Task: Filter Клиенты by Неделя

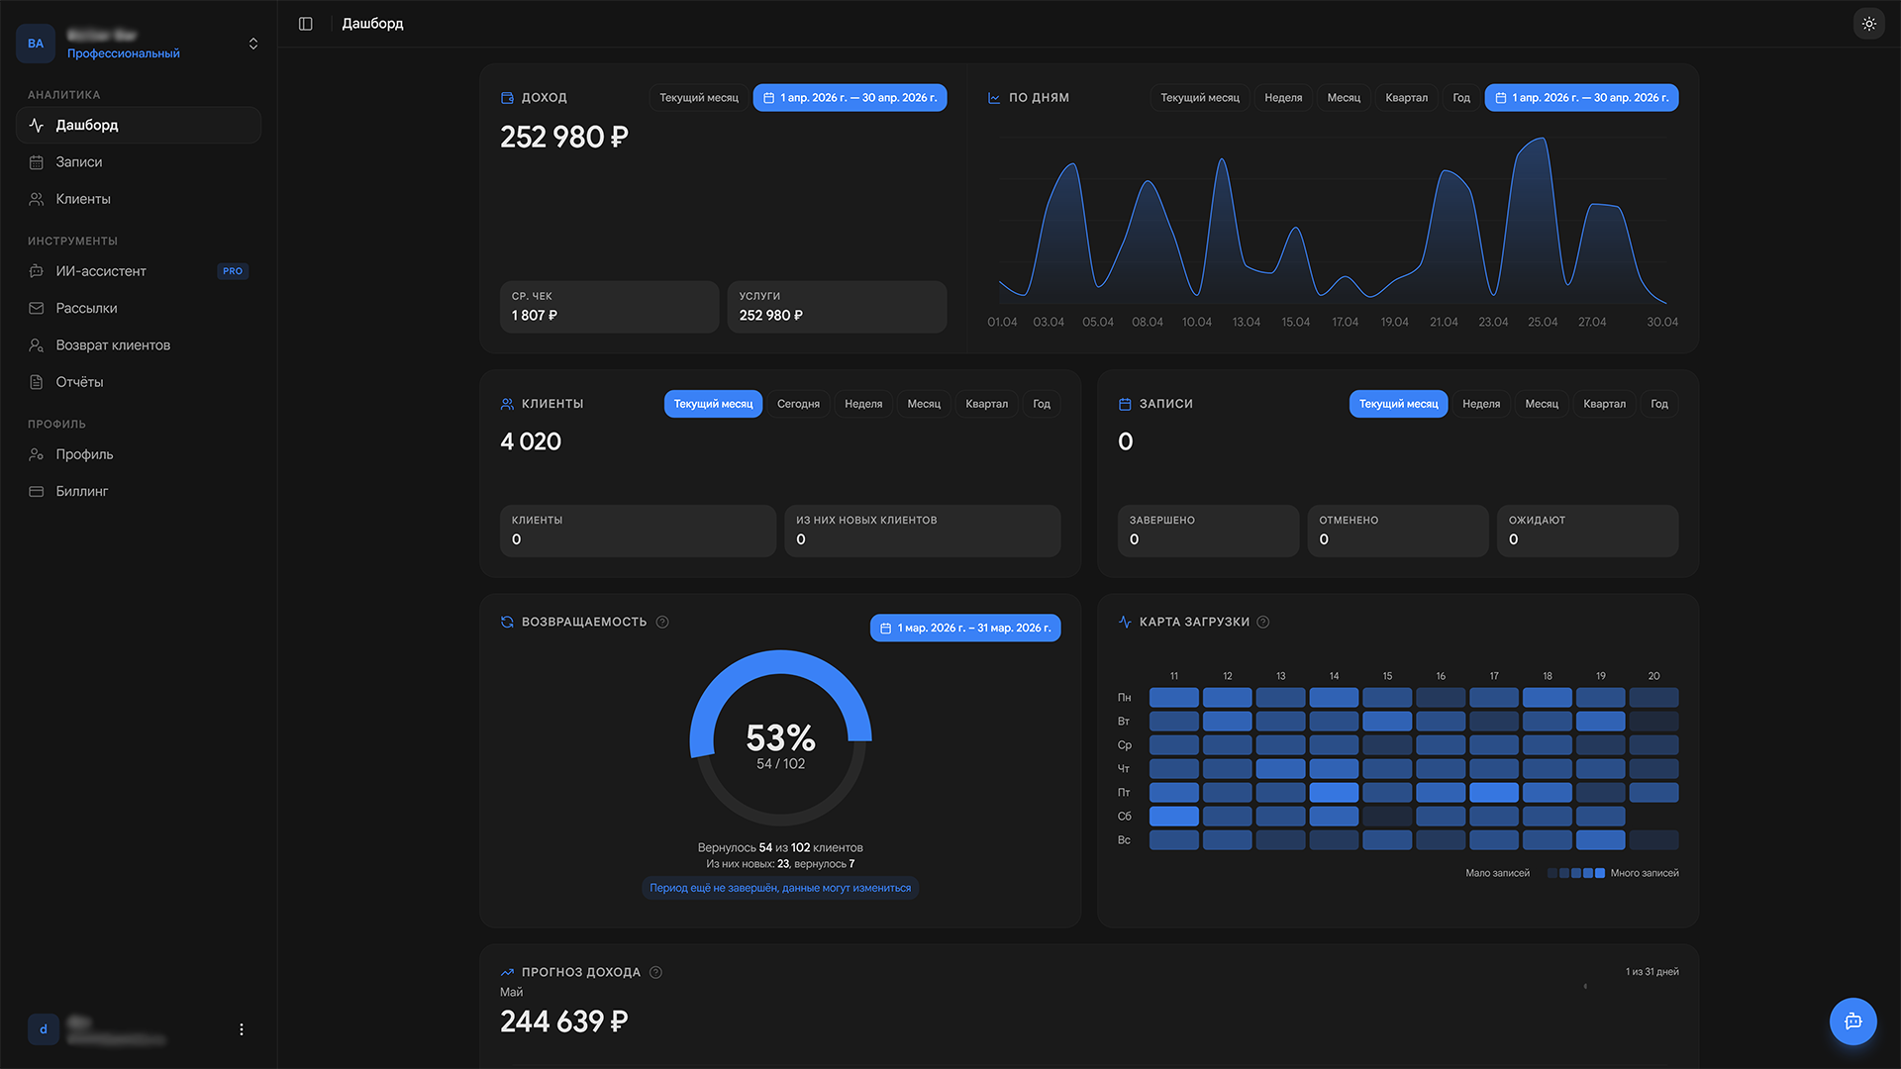Action: click(863, 404)
